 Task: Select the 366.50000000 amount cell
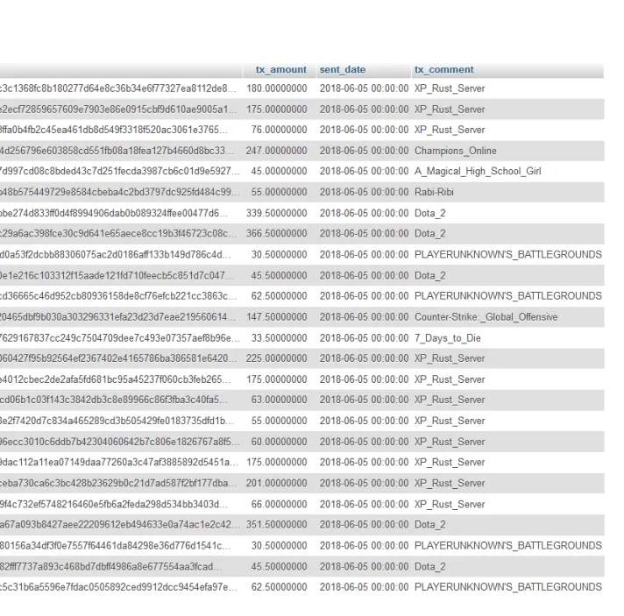(277, 233)
